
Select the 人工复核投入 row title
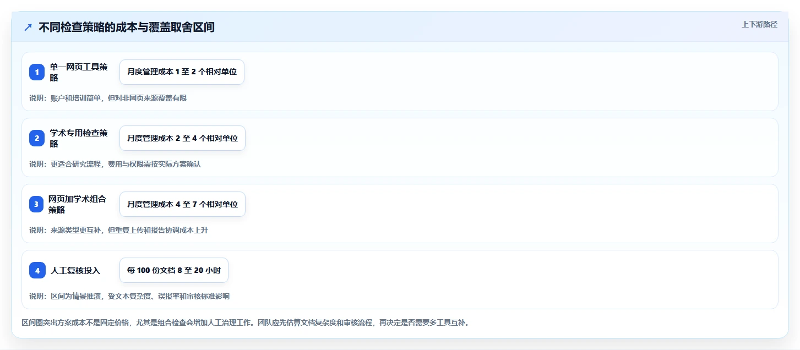pyautogui.click(x=75, y=270)
